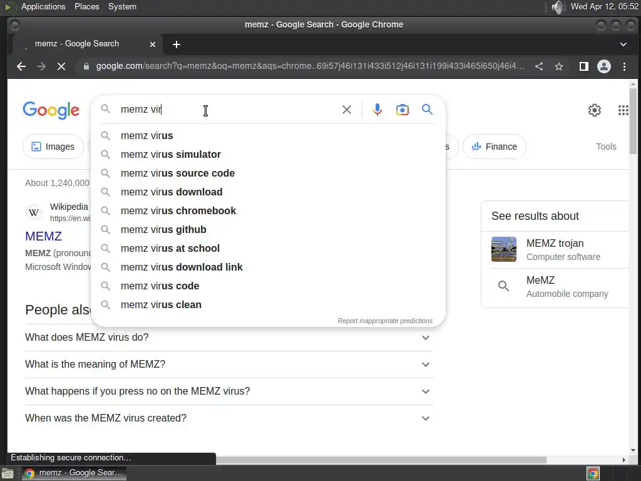Expand 'What happens if you press no' question
This screenshot has height=481, width=641.
tap(229, 391)
